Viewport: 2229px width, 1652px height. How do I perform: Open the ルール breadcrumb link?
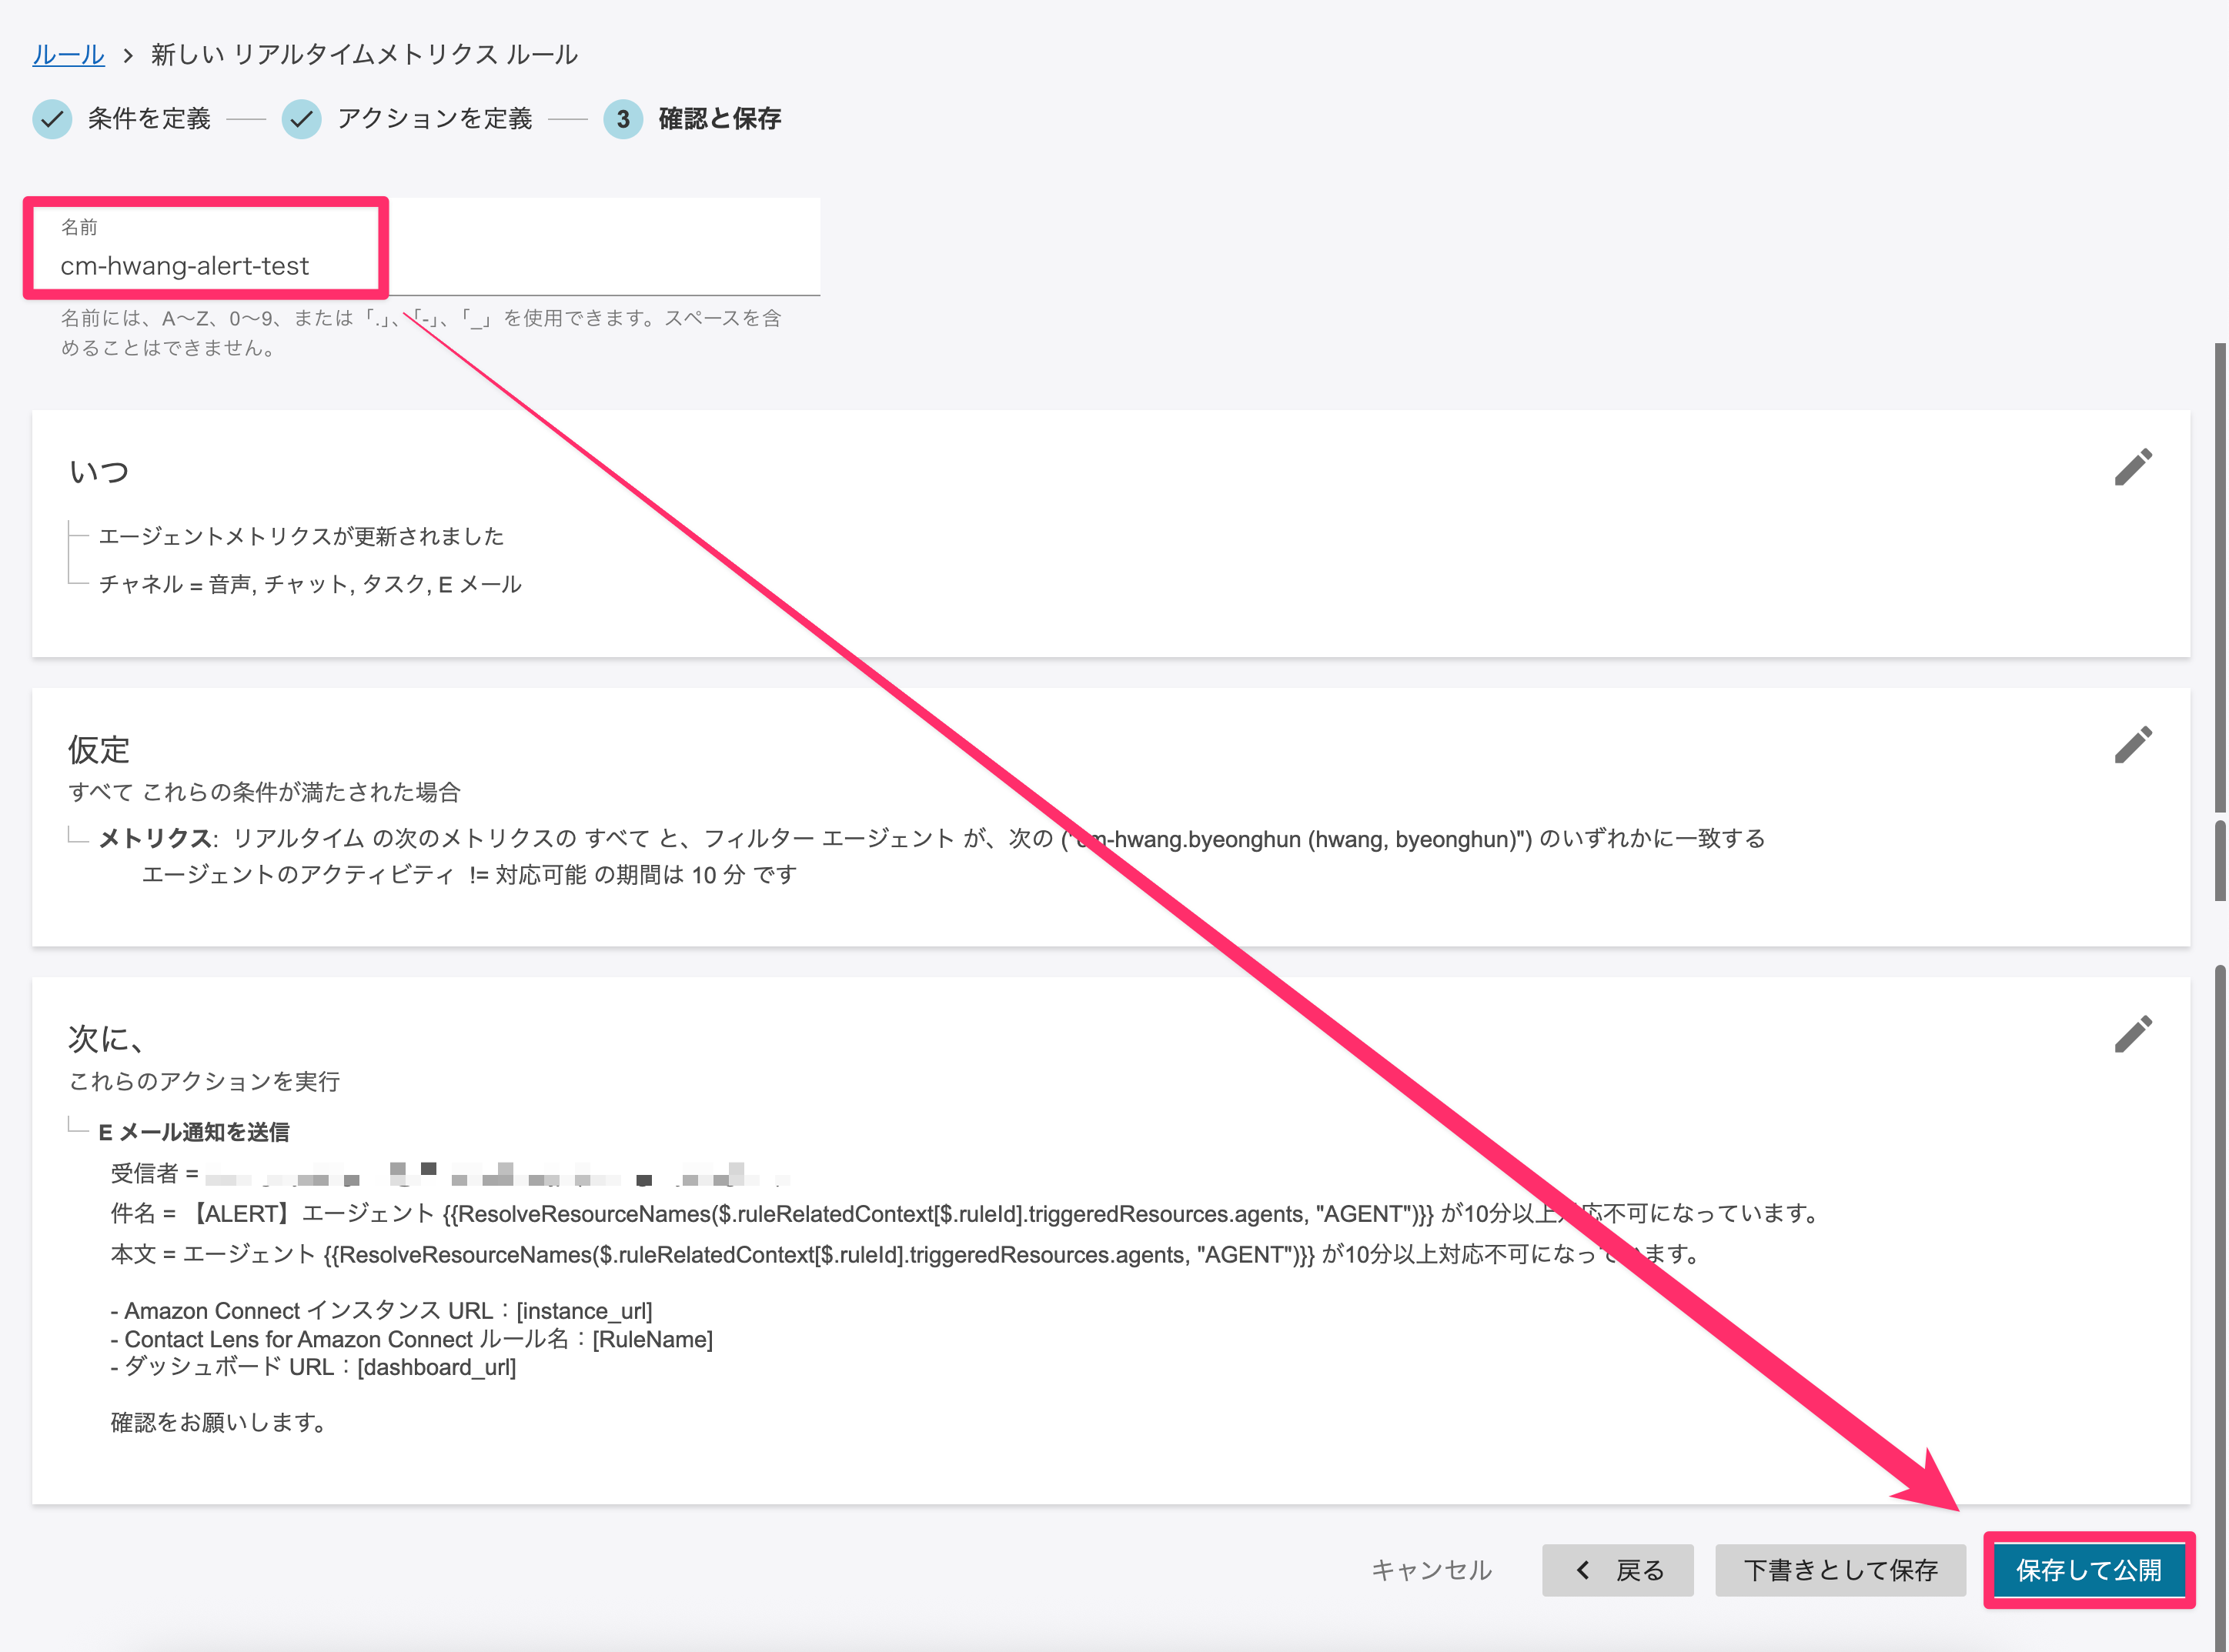click(68, 54)
